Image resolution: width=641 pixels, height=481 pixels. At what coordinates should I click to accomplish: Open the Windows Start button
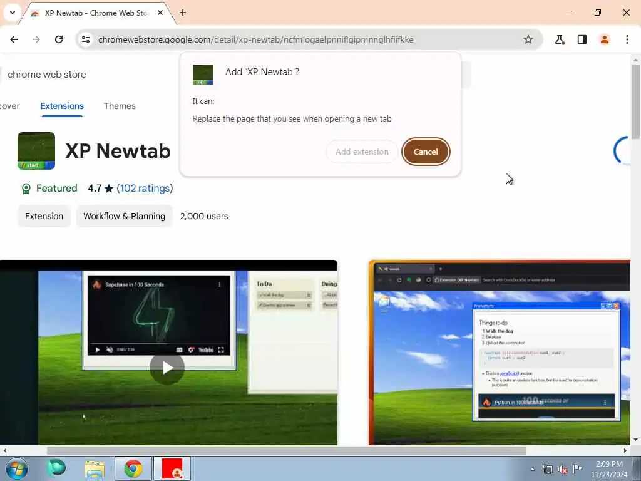tap(17, 468)
